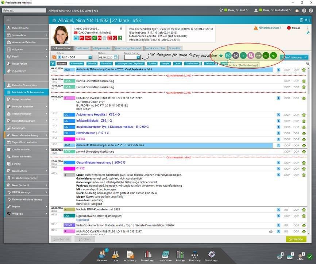Click the printer icon on HUMALOG entry

[271, 232]
